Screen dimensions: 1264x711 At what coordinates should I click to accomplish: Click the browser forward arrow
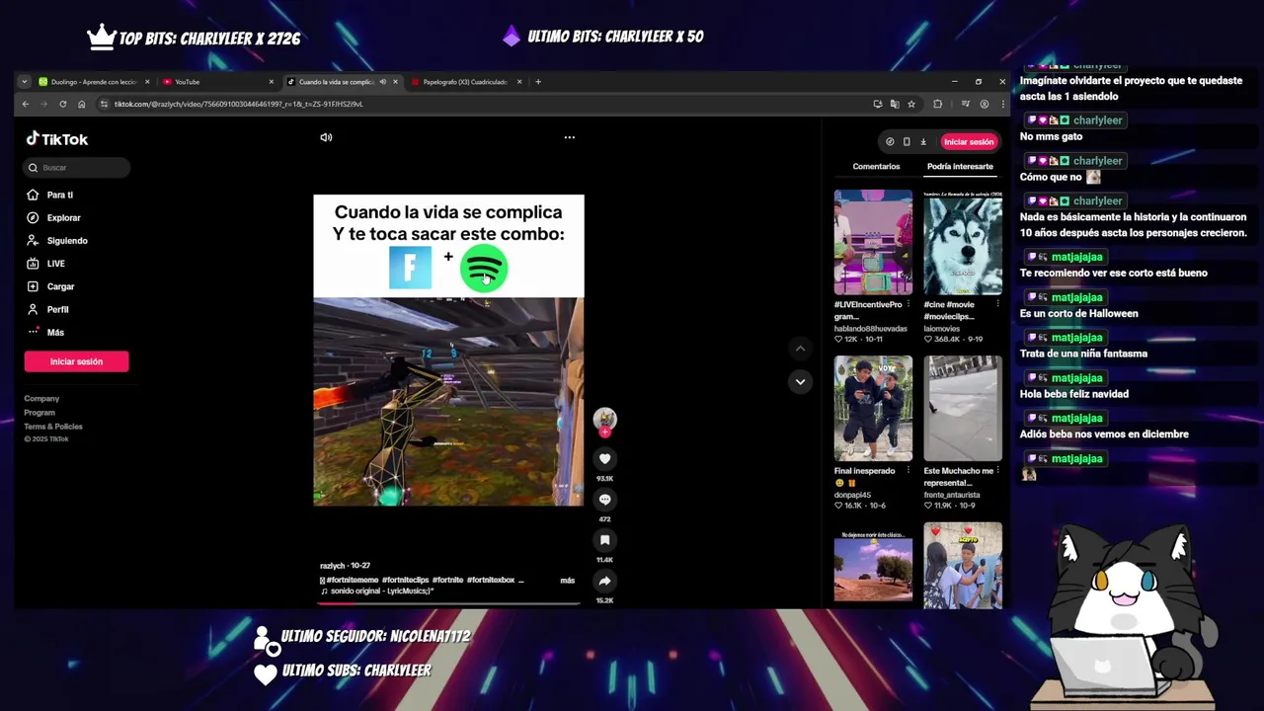pyautogui.click(x=44, y=104)
